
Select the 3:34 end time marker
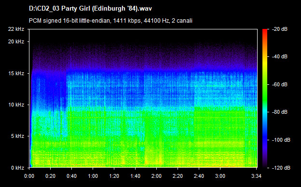point(257,176)
